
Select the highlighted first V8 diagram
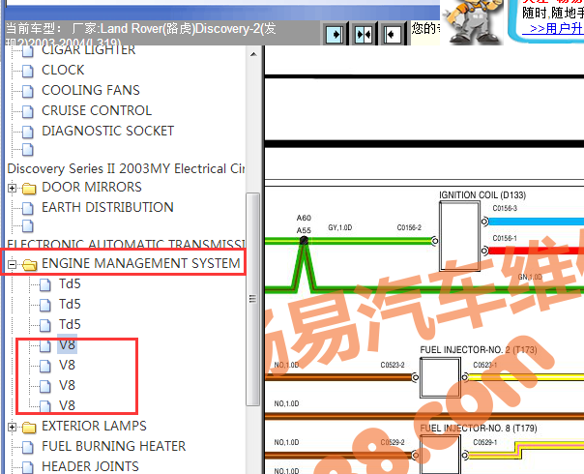[x=67, y=344]
